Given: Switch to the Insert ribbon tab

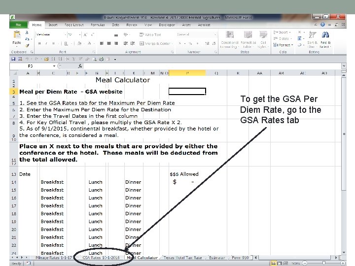Looking at the screenshot, I should (x=53, y=25).
